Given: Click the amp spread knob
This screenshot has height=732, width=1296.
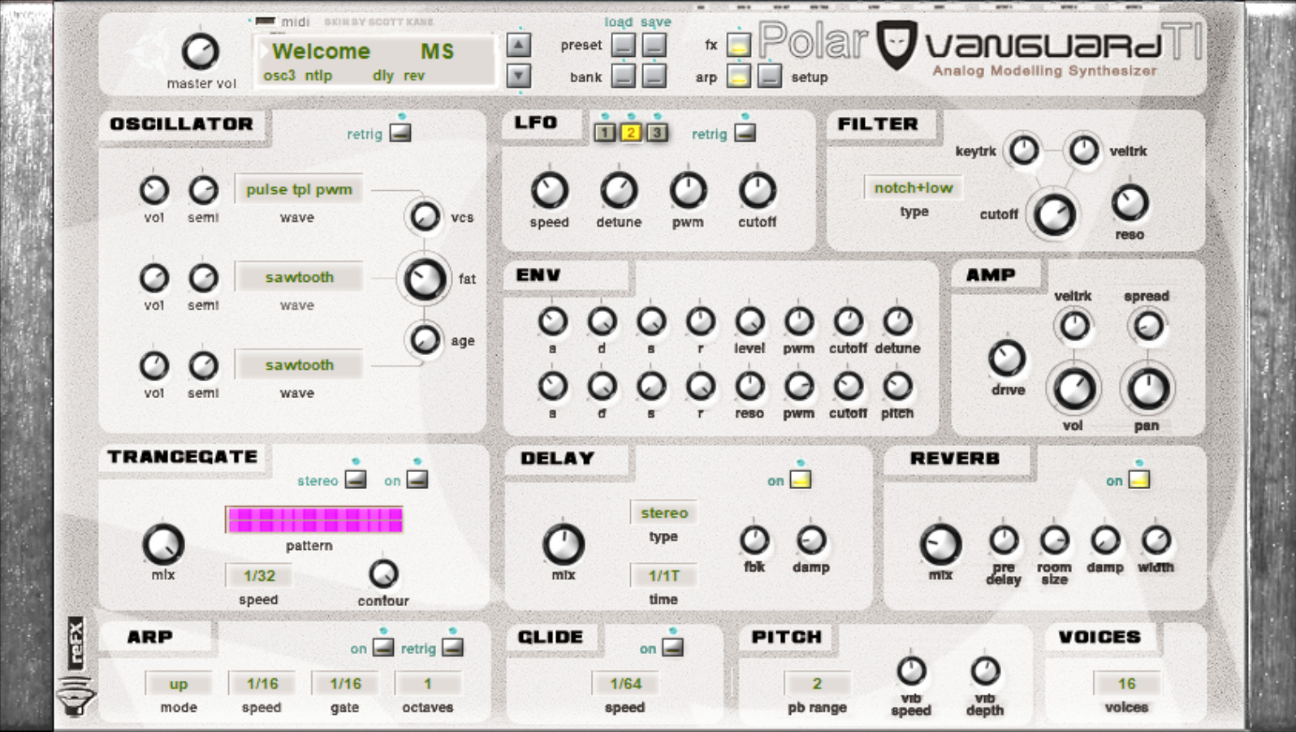Looking at the screenshot, I should tap(1147, 327).
